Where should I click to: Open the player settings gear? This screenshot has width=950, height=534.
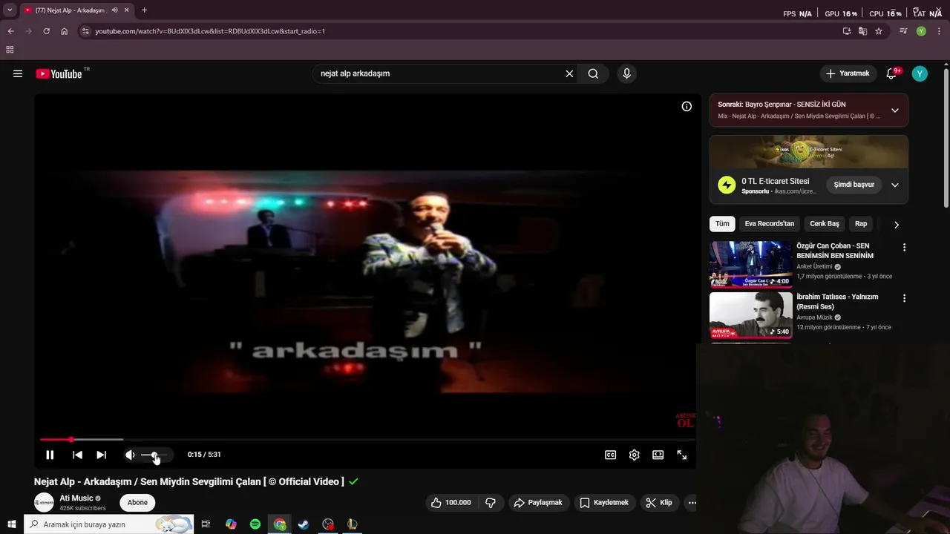click(x=634, y=455)
